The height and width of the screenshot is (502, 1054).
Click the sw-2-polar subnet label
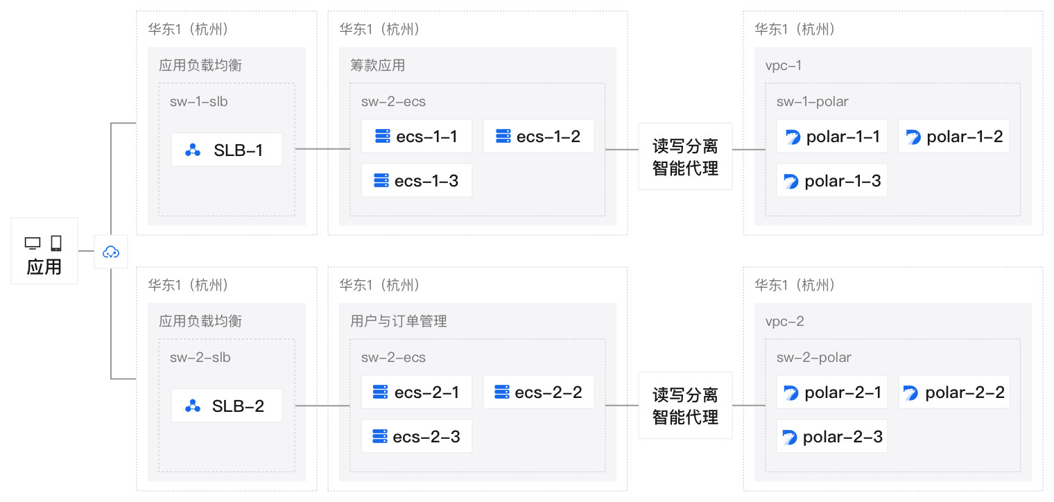(x=813, y=358)
